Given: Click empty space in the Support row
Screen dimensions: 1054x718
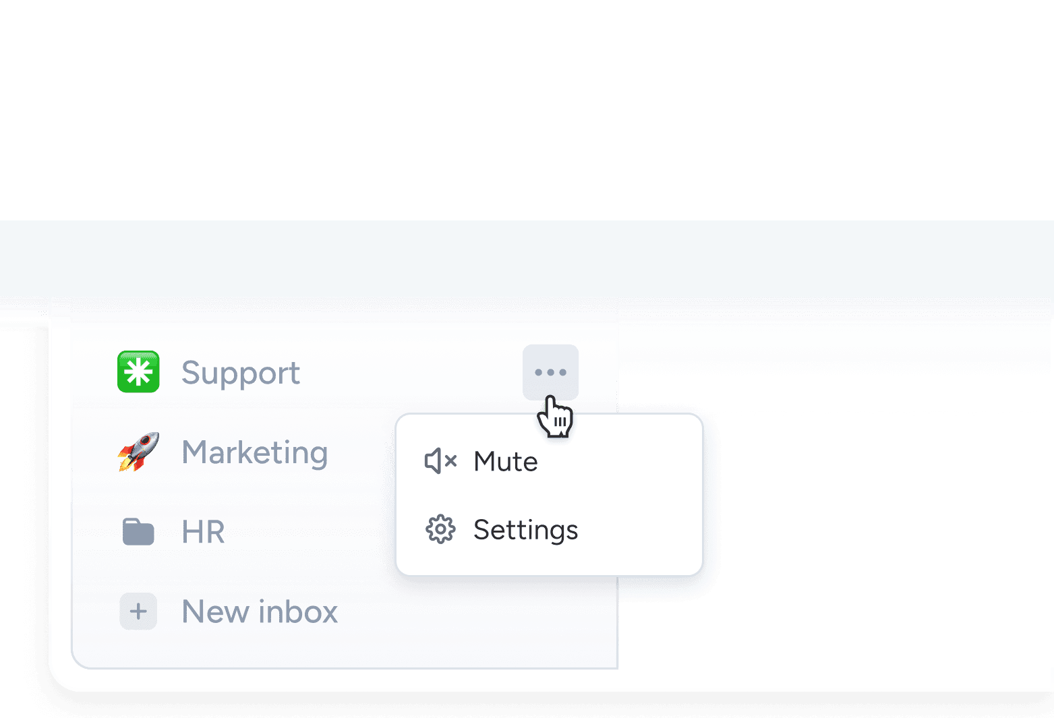Looking at the screenshot, I should click(411, 372).
